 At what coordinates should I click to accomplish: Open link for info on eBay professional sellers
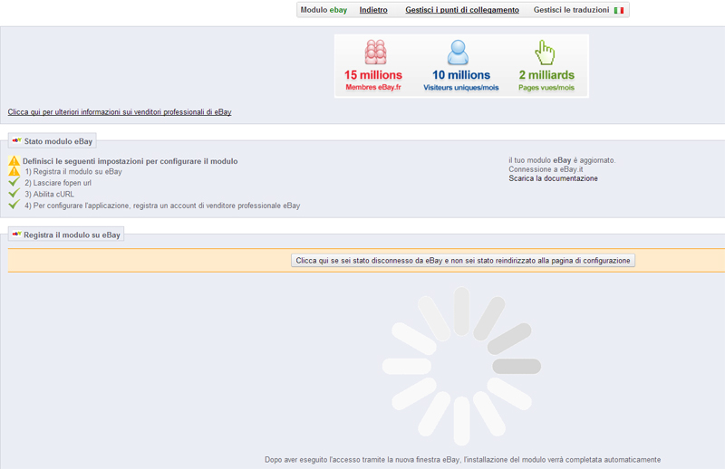click(120, 112)
